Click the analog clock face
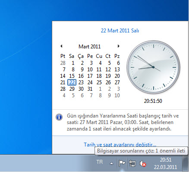 [153, 67]
